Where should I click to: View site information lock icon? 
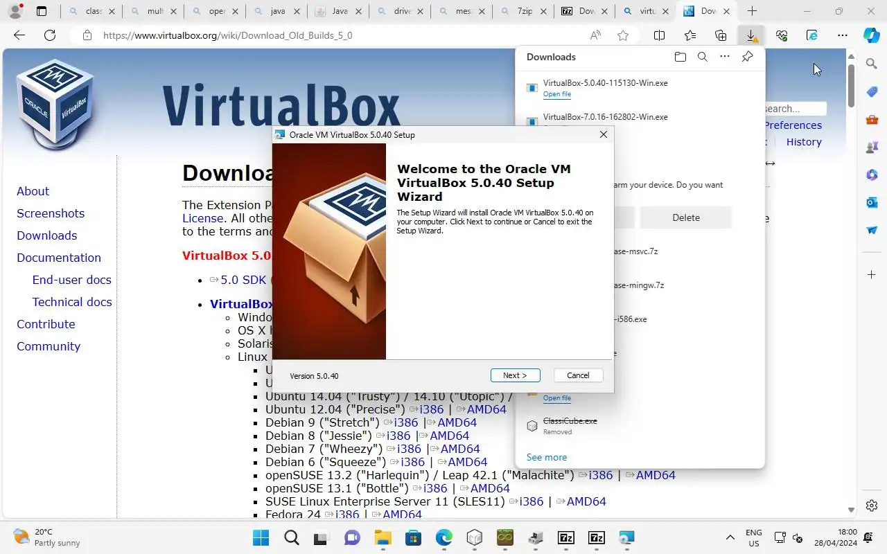tap(87, 35)
